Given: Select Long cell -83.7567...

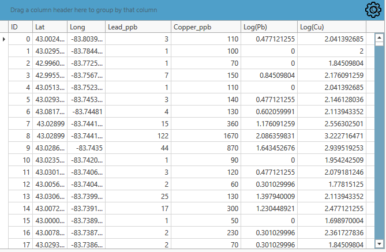Looking at the screenshot, I should [x=86, y=76].
